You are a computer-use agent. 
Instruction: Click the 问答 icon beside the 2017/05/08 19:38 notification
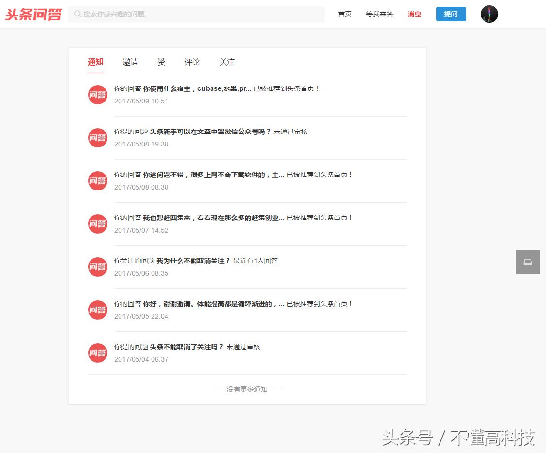point(97,138)
